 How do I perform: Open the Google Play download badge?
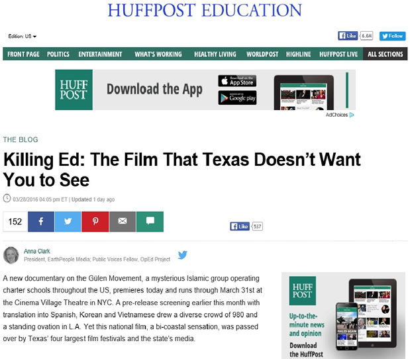tap(237, 98)
